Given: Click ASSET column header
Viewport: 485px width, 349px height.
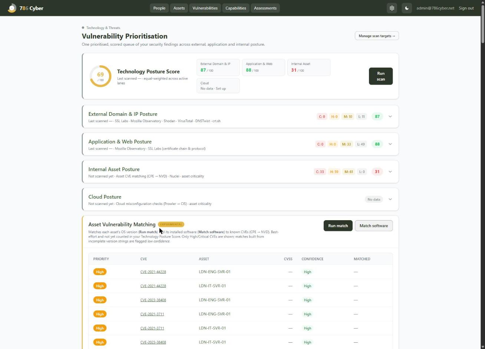Looking at the screenshot, I should (204, 259).
